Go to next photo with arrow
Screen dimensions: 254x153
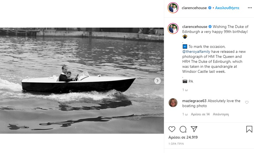tap(158, 81)
